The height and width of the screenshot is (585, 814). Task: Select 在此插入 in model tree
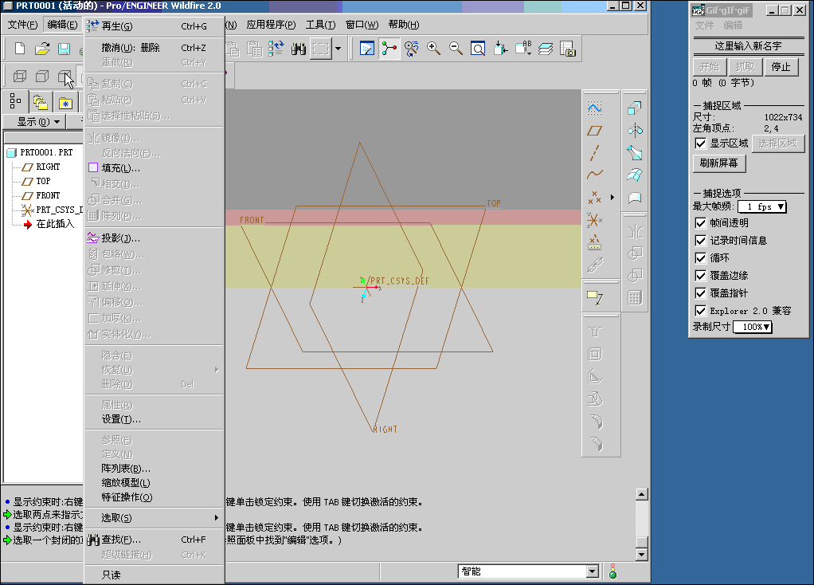coord(55,224)
